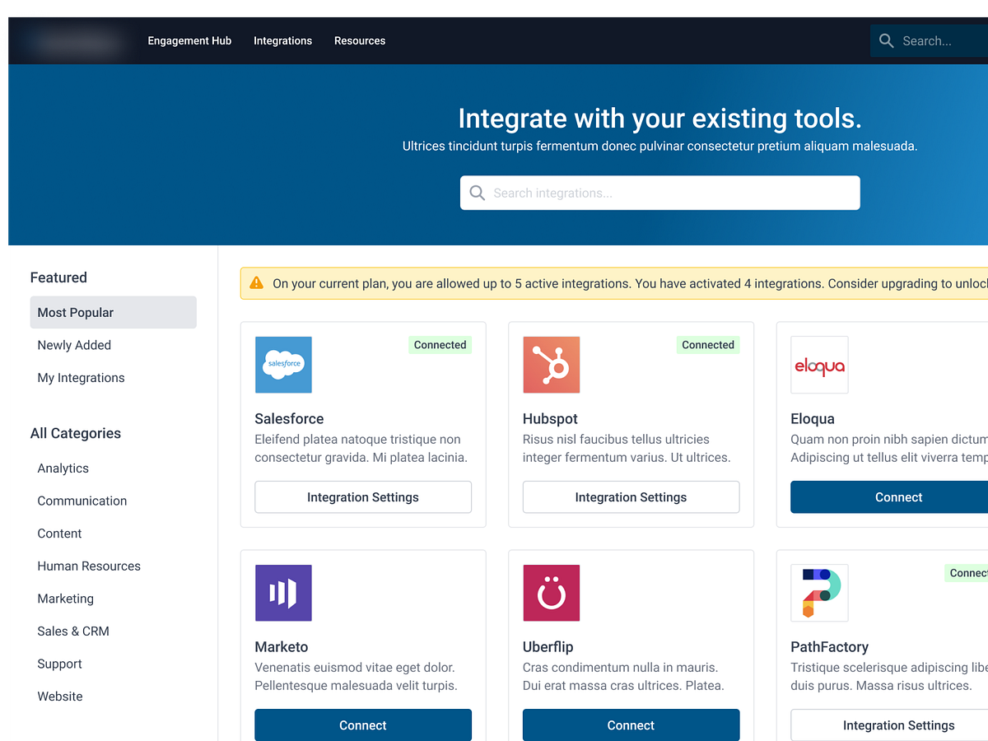Click the Salesforce cloud logo icon
Image resolution: width=988 pixels, height=741 pixels.
click(283, 365)
